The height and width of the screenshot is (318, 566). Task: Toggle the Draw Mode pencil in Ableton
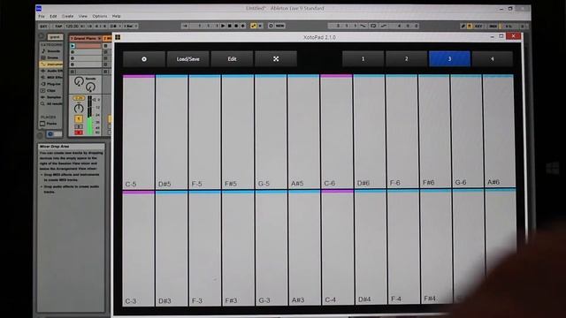click(x=463, y=26)
